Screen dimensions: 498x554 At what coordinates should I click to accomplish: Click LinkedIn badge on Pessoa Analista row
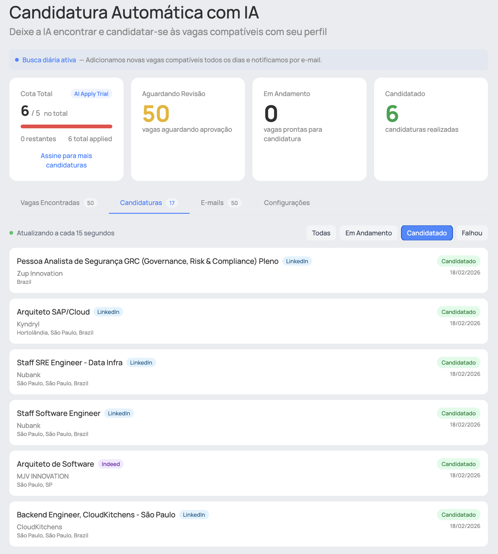297,261
